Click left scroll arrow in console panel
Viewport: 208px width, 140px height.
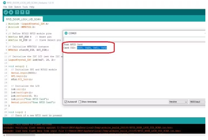pyautogui.click(x=4, y=135)
